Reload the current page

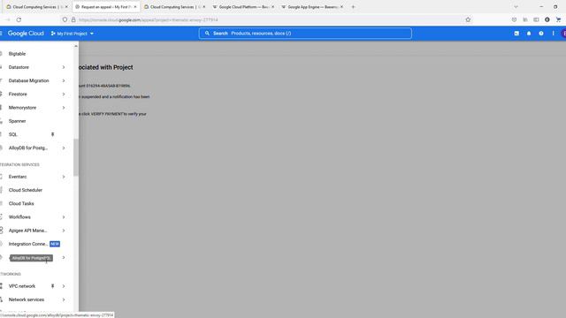click(x=19, y=19)
